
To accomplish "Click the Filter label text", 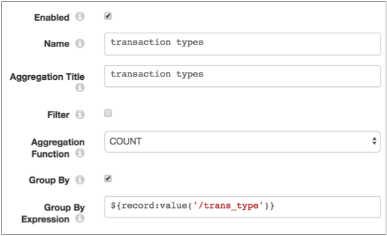I will [x=59, y=115].
